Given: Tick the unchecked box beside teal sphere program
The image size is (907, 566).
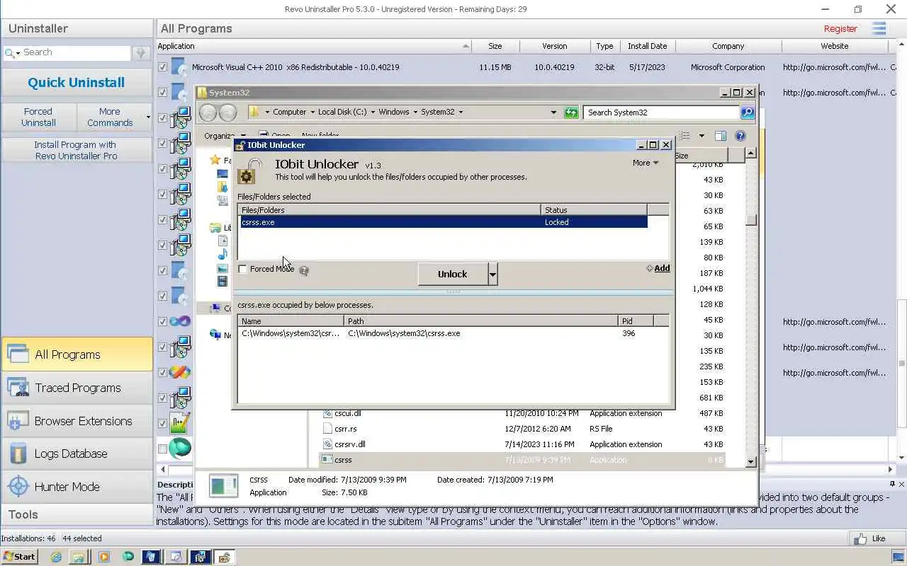Looking at the screenshot, I should (163, 449).
